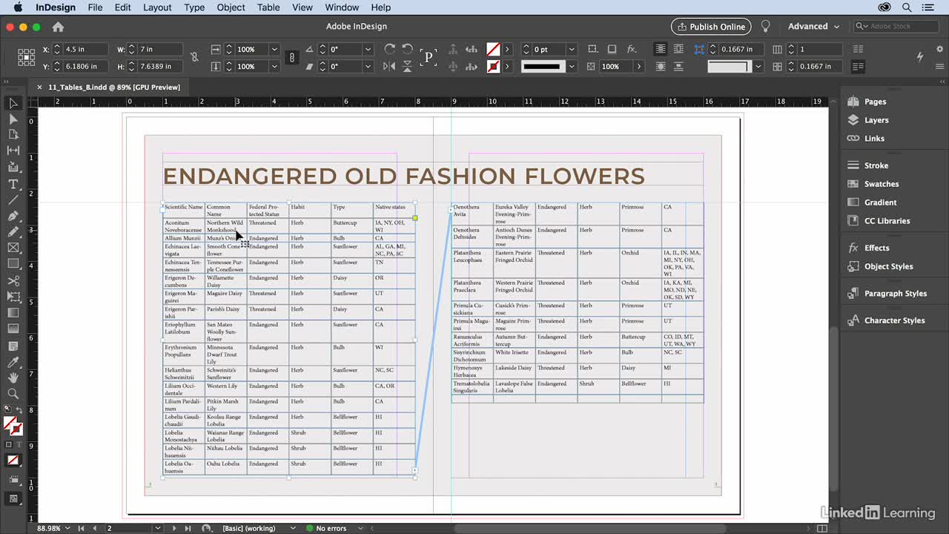
Task: Open corner shape dropdown
Action: 758,66
